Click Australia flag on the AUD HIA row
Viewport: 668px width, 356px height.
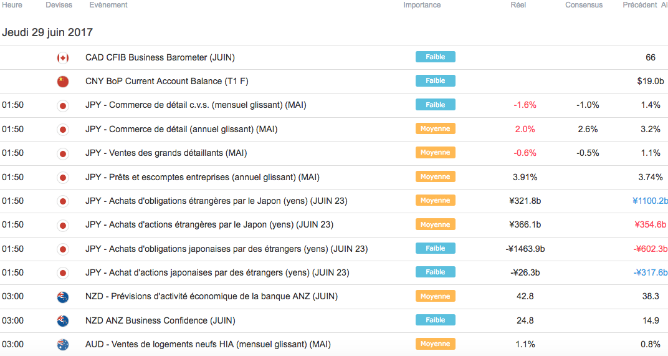point(62,345)
